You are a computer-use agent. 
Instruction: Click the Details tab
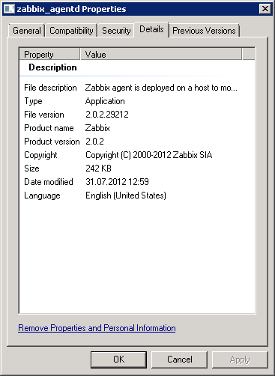click(x=151, y=29)
